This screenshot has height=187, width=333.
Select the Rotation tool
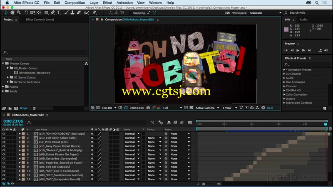tap(26, 13)
